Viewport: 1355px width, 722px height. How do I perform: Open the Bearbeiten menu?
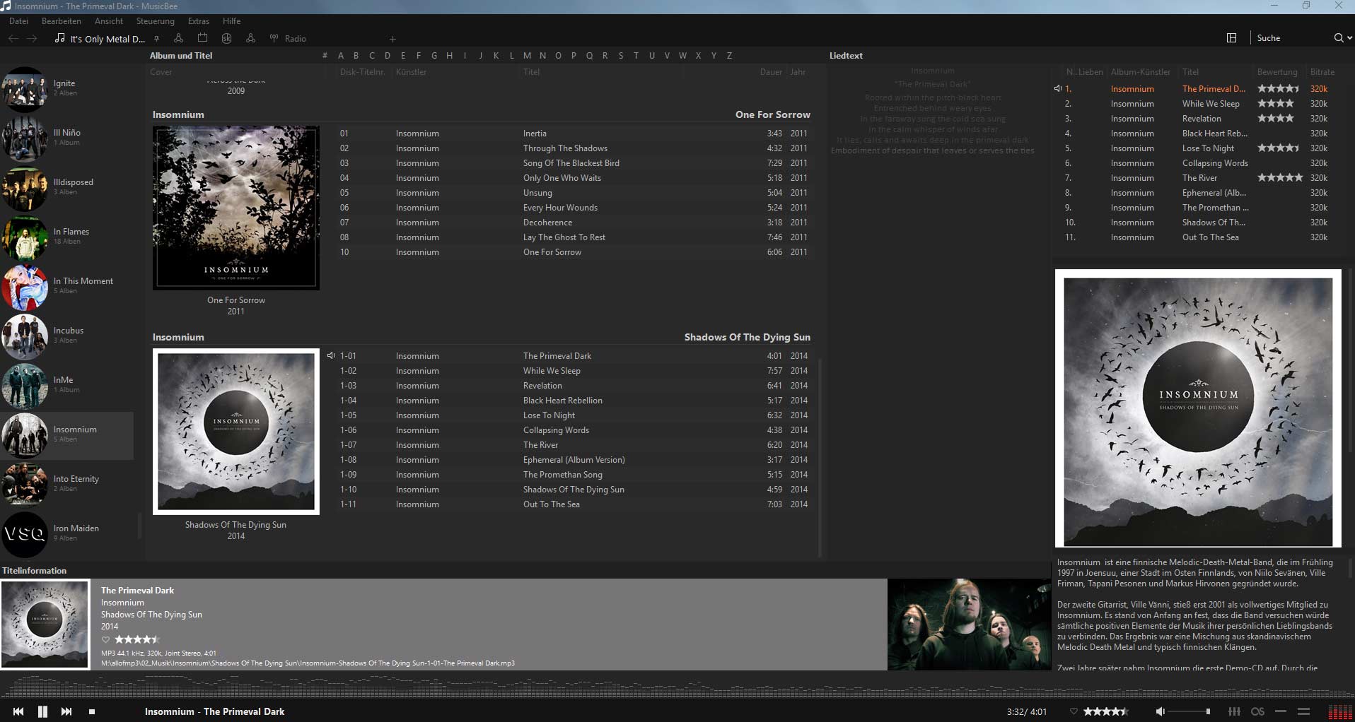(62, 21)
